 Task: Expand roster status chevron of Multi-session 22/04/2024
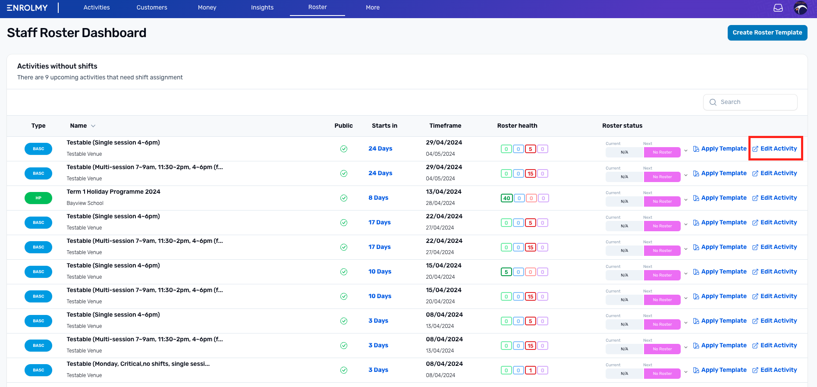click(x=686, y=249)
